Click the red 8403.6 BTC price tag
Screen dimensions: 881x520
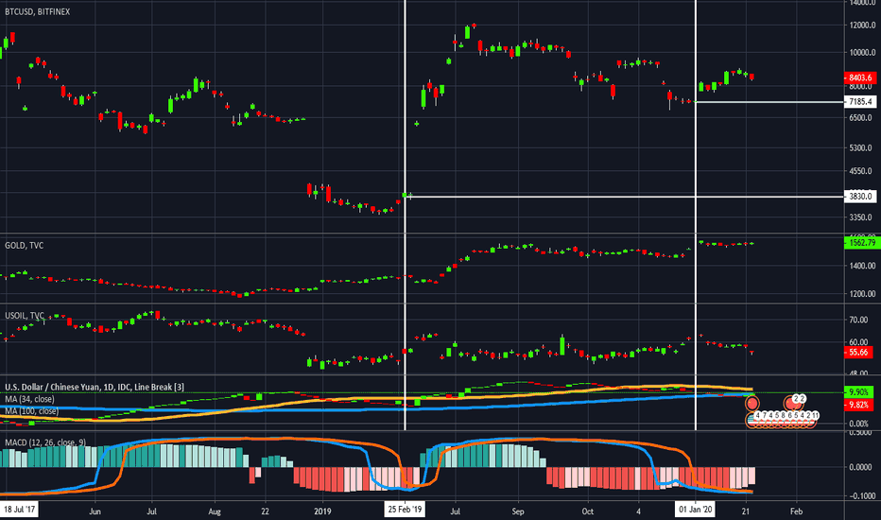(859, 78)
